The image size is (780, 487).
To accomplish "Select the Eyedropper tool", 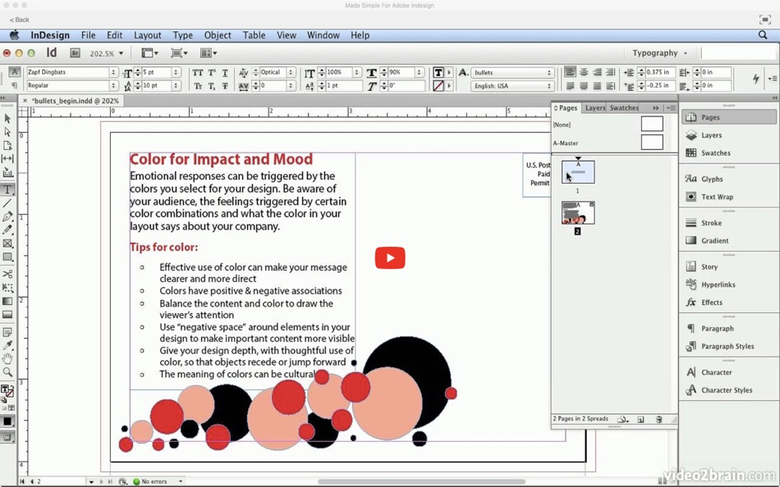I will coord(7,345).
